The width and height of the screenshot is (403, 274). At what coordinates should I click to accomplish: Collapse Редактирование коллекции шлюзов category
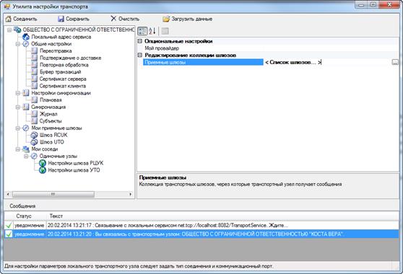[140, 55]
